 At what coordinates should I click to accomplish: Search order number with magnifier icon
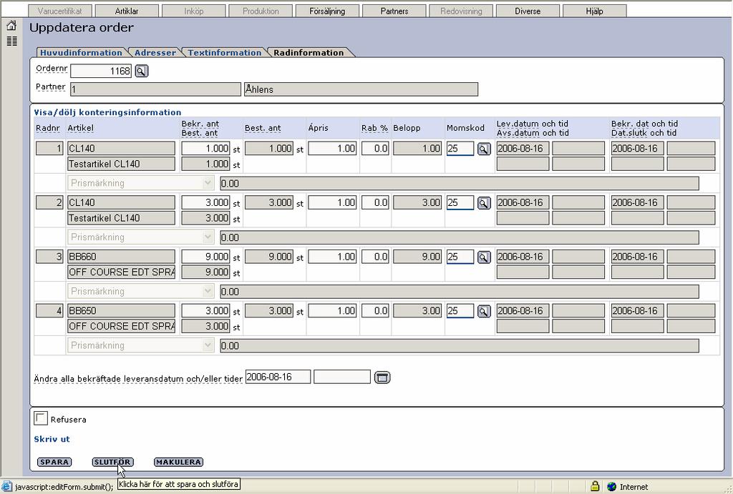pyautogui.click(x=141, y=71)
